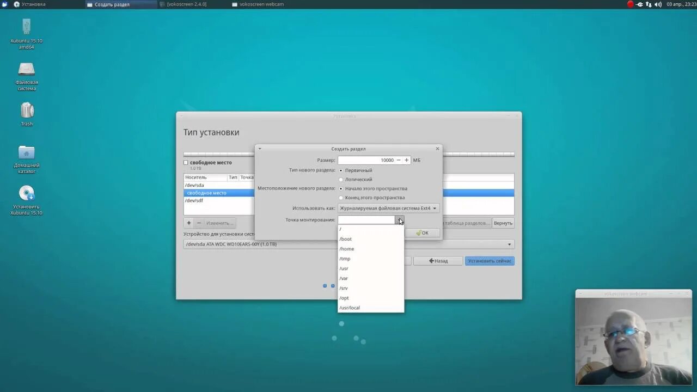The height and width of the screenshot is (392, 697).
Task: Click the vokoscreen red recording indicator in tray
Action: coord(630,4)
